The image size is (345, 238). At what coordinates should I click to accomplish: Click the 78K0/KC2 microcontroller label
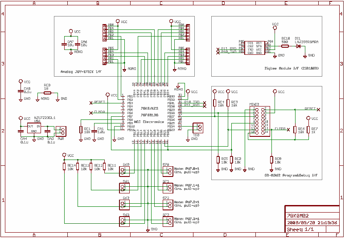(149, 108)
